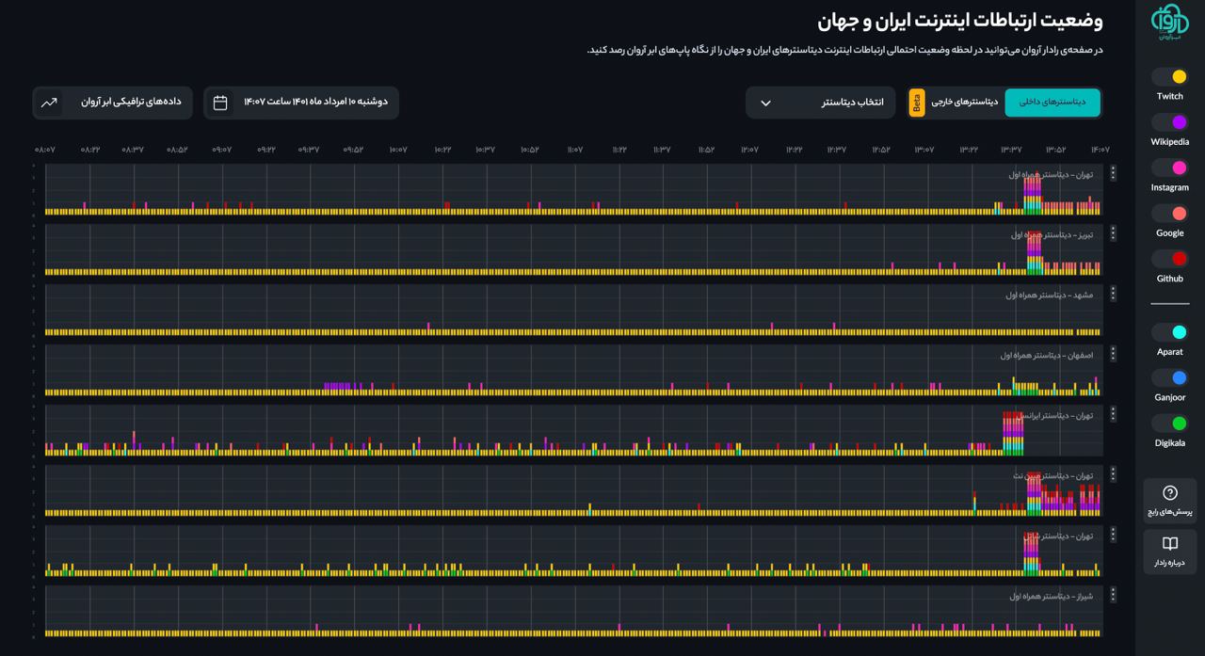The height and width of the screenshot is (656, 1205).
Task: Expand the datacenter selection dropdown
Action: [820, 103]
